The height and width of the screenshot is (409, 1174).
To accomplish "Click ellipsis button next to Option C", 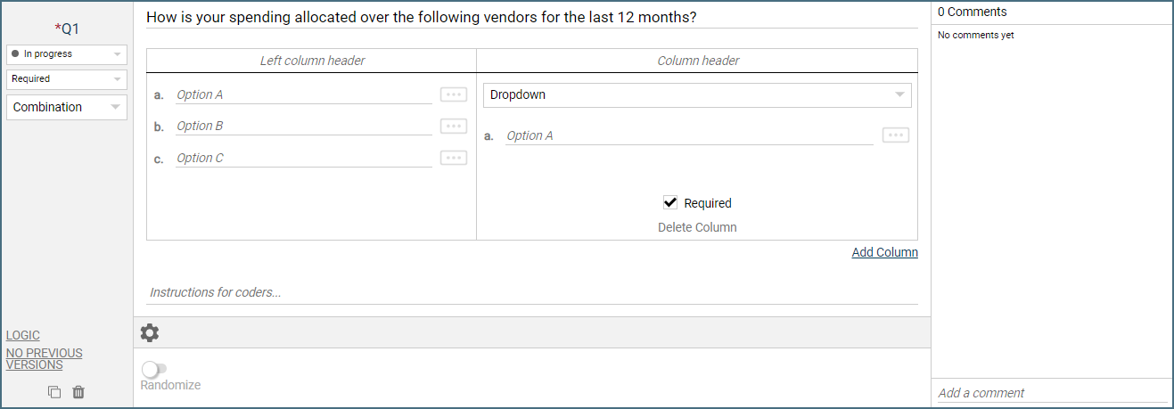I will pos(454,158).
